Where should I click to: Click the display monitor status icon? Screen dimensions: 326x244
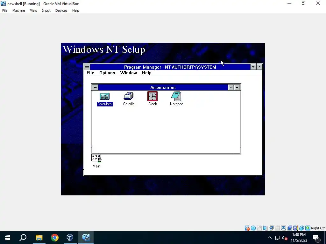(x=283, y=228)
